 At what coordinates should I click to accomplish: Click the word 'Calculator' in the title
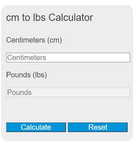[71, 18]
